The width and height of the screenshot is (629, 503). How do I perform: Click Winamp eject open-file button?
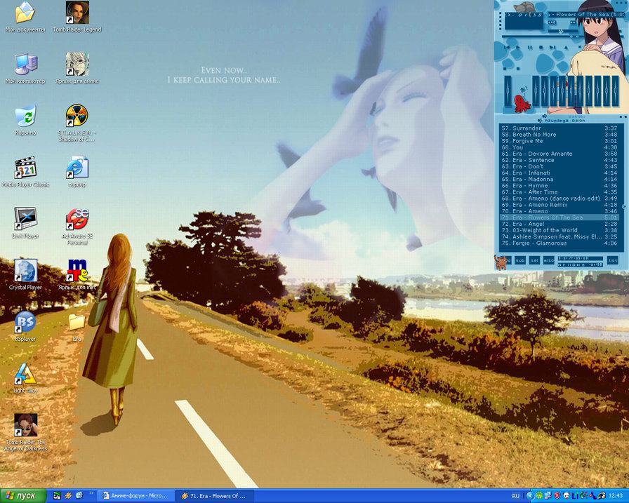566,47
